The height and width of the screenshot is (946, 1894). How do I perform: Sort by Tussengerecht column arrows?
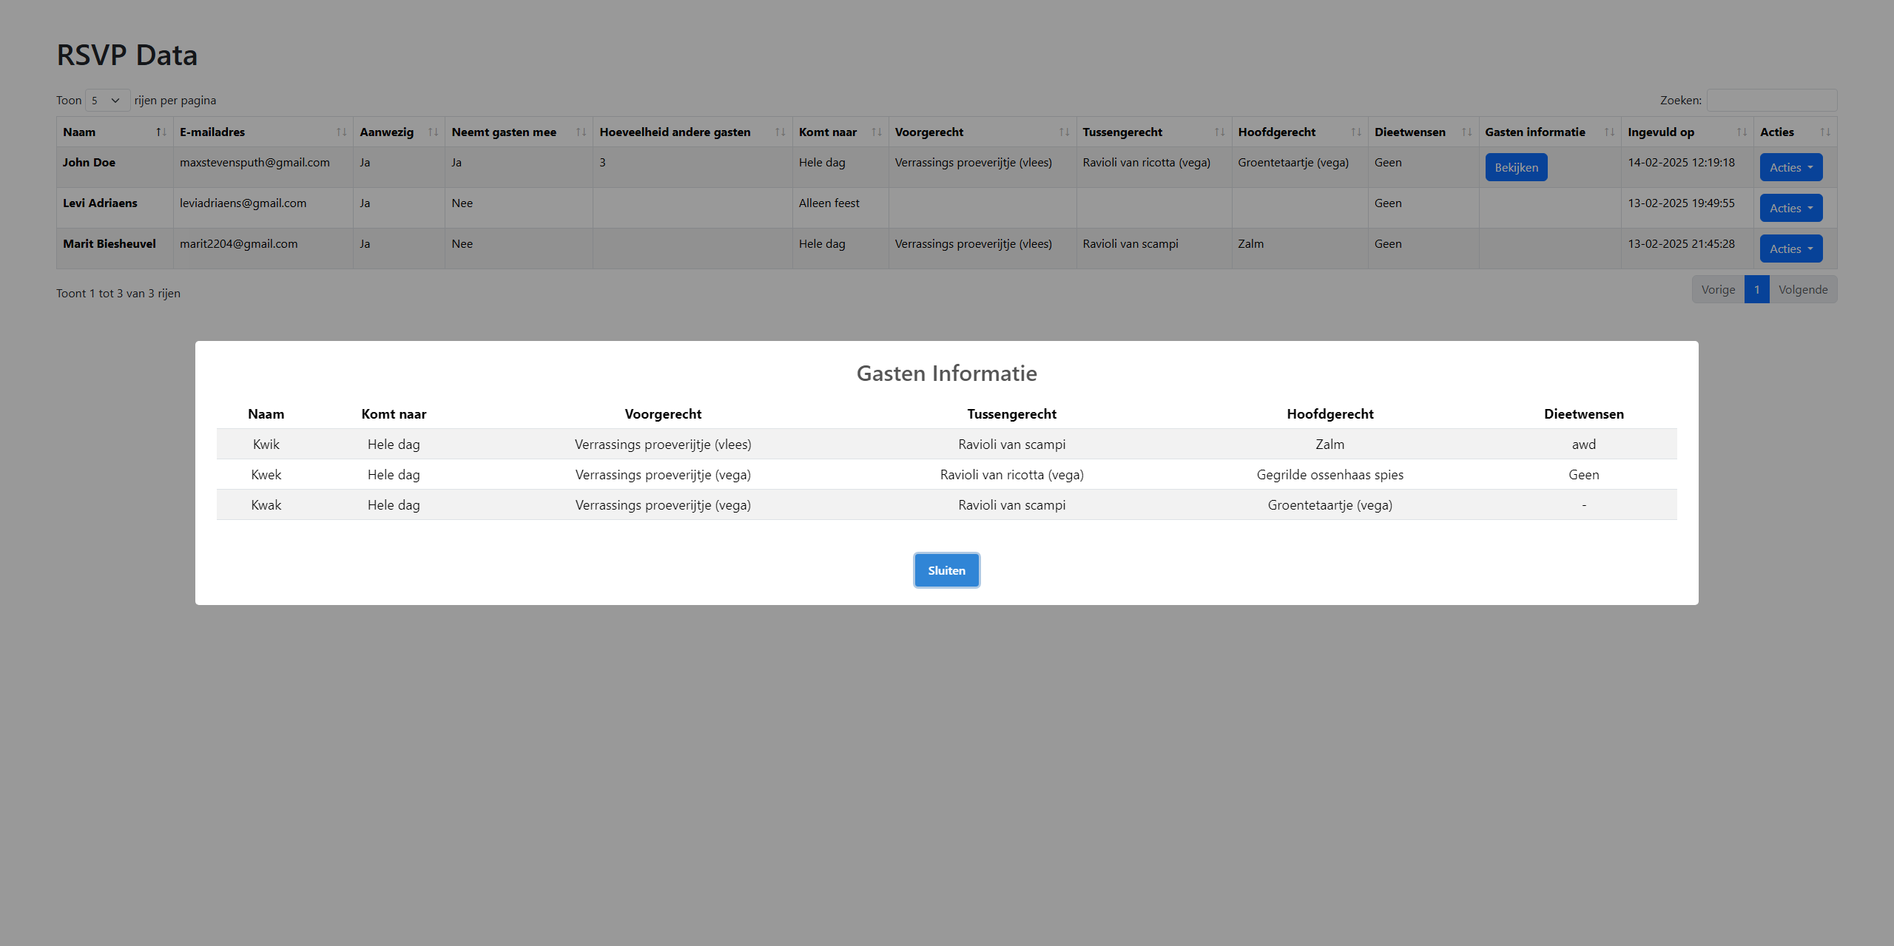[1219, 132]
